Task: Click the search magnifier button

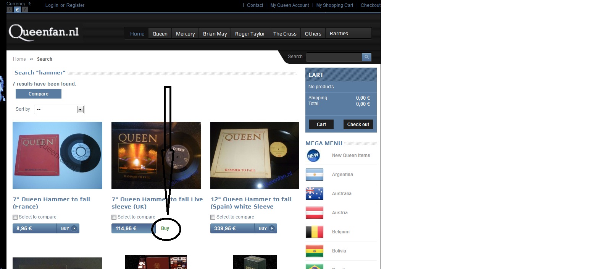Action: tap(366, 57)
